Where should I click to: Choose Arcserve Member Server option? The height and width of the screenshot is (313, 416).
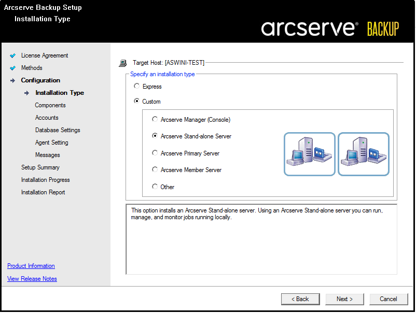[155, 170]
